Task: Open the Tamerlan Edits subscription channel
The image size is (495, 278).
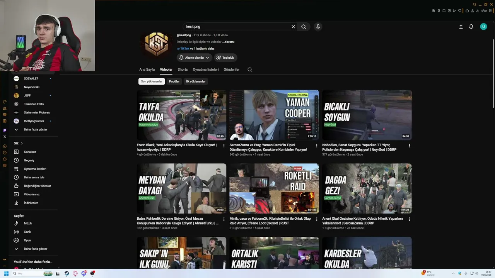Action: tap(34, 104)
